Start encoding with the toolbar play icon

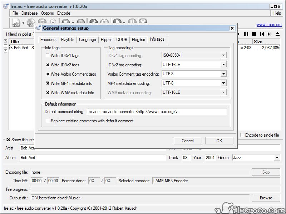tap(117, 21)
